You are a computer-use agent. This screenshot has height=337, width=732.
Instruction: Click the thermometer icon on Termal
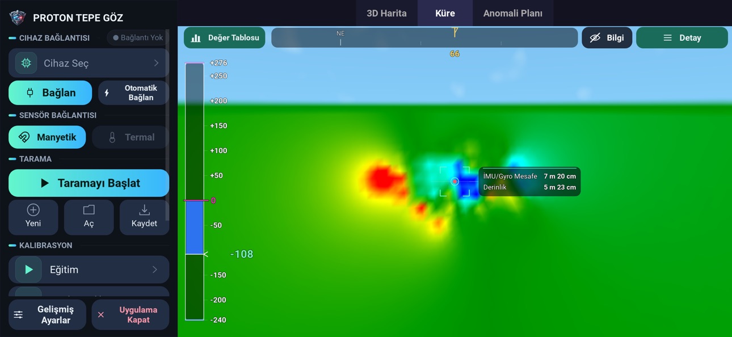click(112, 137)
